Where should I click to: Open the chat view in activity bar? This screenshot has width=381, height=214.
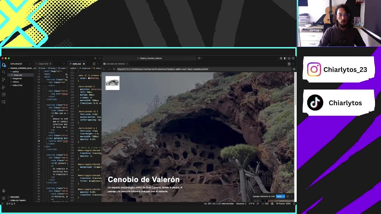[x=4, y=102]
